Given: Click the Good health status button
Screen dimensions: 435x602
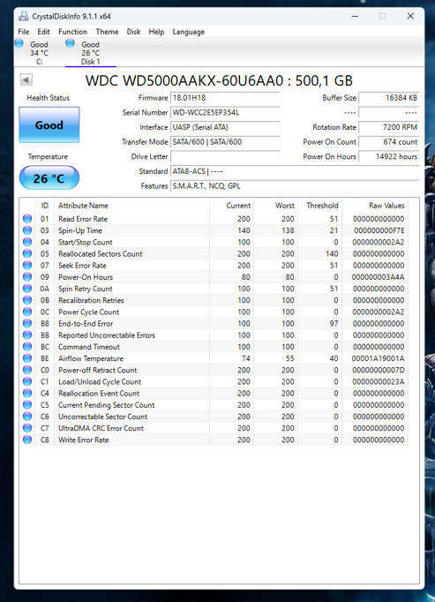Looking at the screenshot, I should tap(49, 124).
